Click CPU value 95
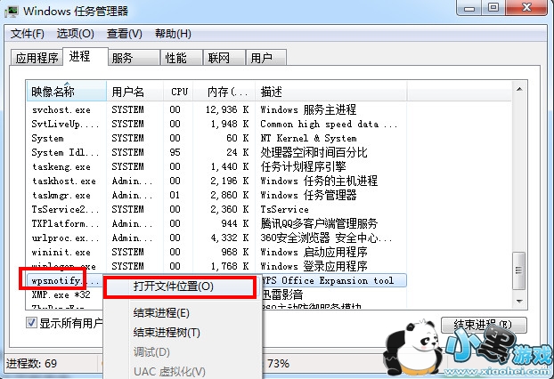This screenshot has width=554, height=379. point(175,152)
